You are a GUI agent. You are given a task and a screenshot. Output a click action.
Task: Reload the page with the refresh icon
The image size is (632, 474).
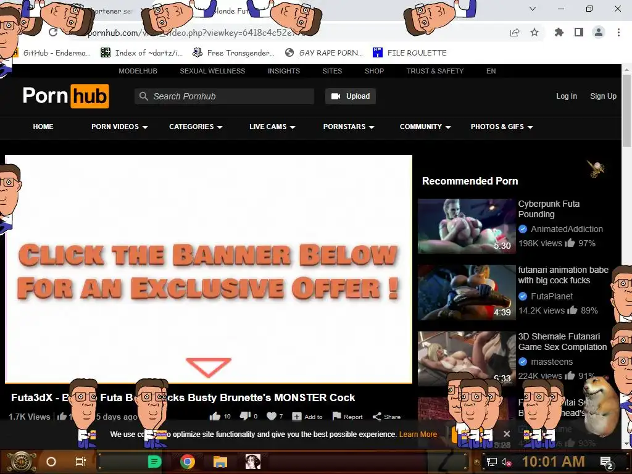coord(53,32)
